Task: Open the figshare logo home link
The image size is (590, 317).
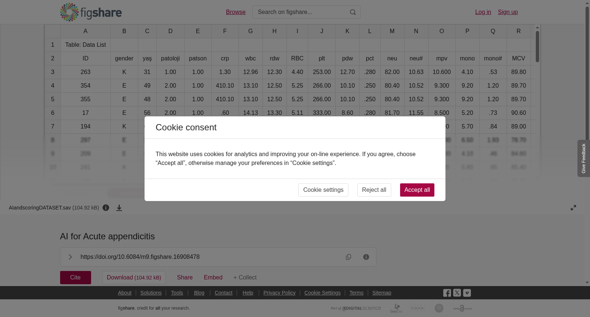Action: point(91,12)
